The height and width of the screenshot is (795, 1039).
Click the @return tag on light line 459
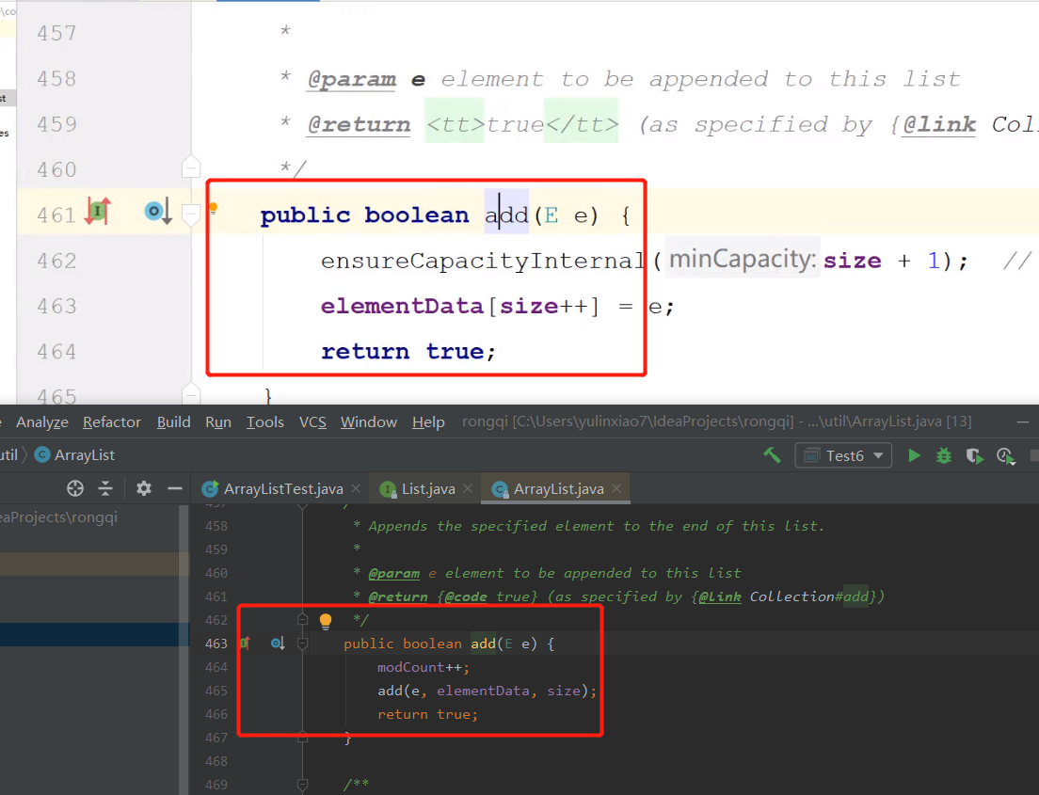[x=360, y=124]
